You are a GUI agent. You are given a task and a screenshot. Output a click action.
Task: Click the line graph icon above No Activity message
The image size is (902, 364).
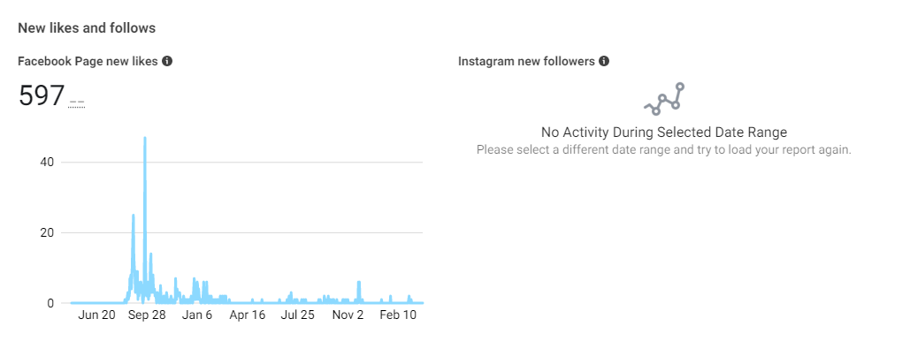click(664, 99)
